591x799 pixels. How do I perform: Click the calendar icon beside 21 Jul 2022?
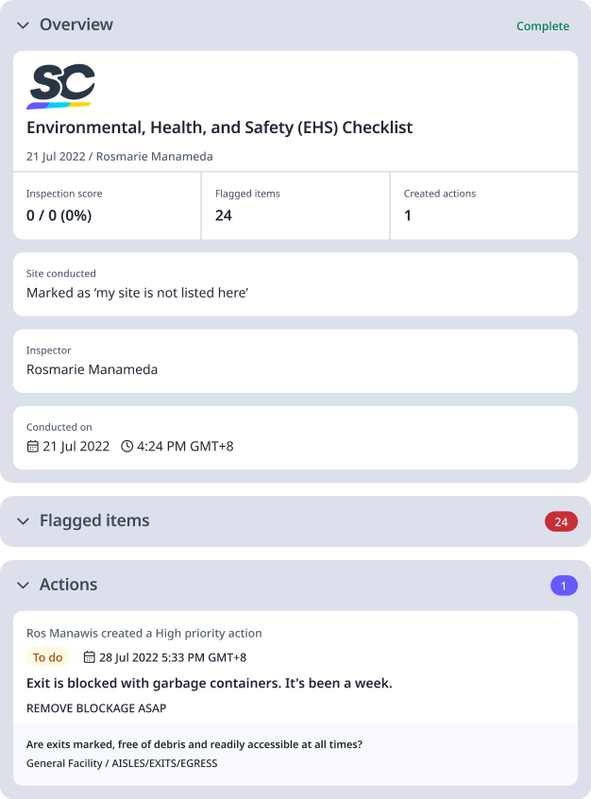coord(33,446)
